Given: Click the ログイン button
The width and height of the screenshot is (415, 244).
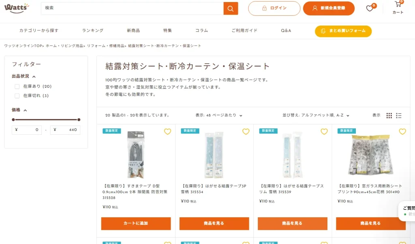Looking at the screenshot, I should (x=274, y=8).
